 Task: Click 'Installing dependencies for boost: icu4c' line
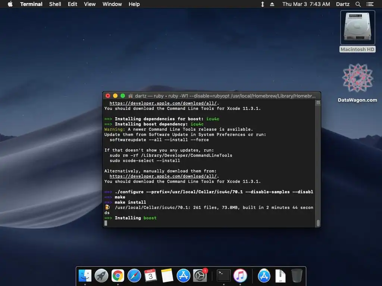click(x=162, y=119)
